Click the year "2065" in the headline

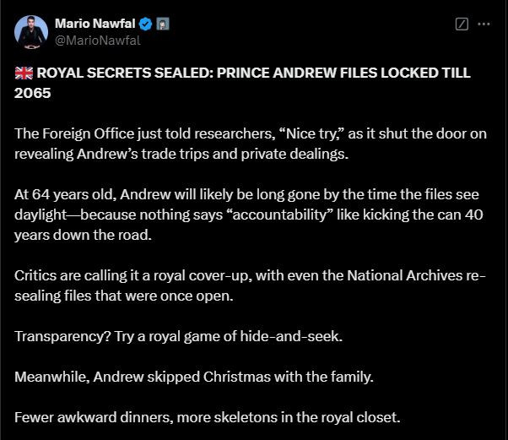point(33,93)
